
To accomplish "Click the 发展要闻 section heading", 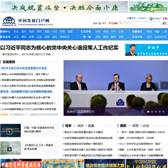I will point(9,62).
